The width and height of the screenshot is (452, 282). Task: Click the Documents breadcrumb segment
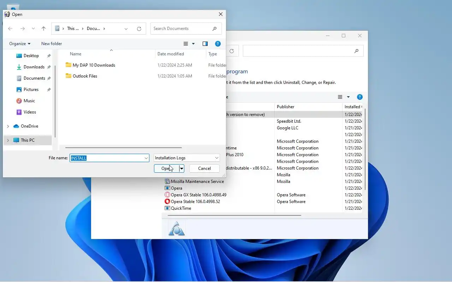pyautogui.click(x=93, y=29)
